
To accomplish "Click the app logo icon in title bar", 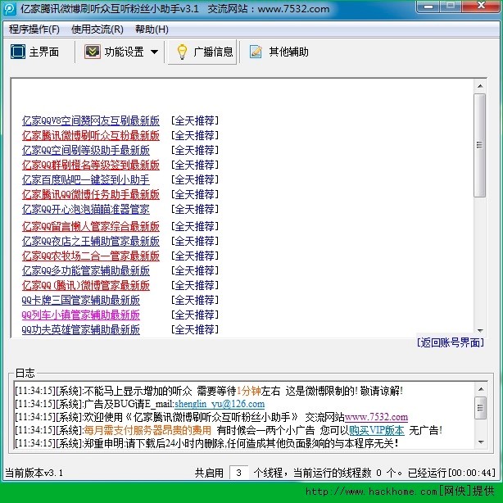I will [10, 9].
